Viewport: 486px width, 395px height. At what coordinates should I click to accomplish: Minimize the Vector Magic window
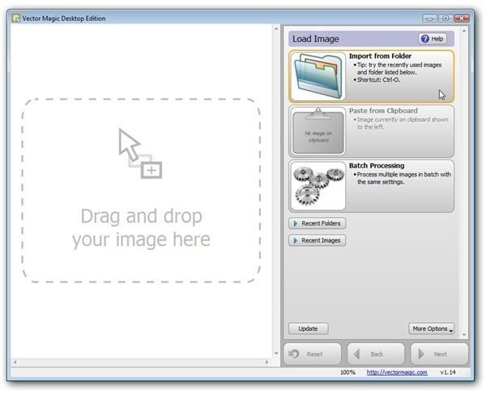click(x=429, y=19)
